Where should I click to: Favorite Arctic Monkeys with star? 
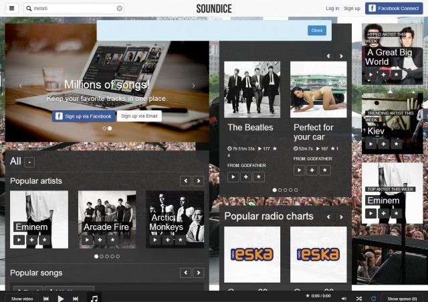pos(181,240)
